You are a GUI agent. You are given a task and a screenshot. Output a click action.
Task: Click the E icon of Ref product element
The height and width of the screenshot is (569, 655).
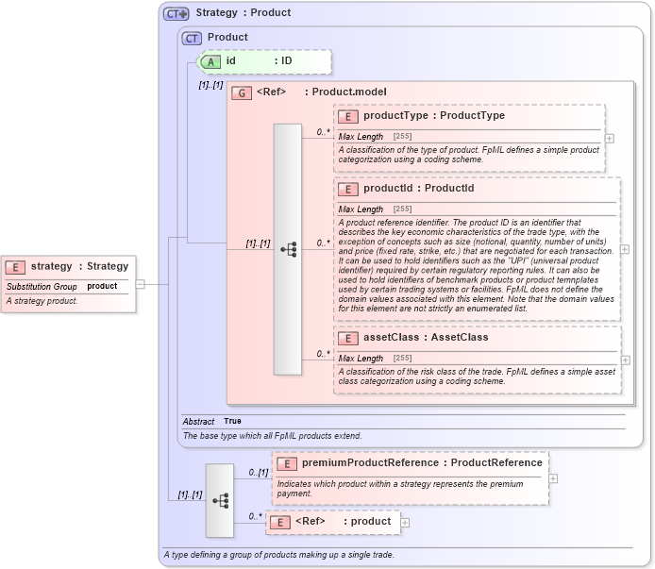280,522
